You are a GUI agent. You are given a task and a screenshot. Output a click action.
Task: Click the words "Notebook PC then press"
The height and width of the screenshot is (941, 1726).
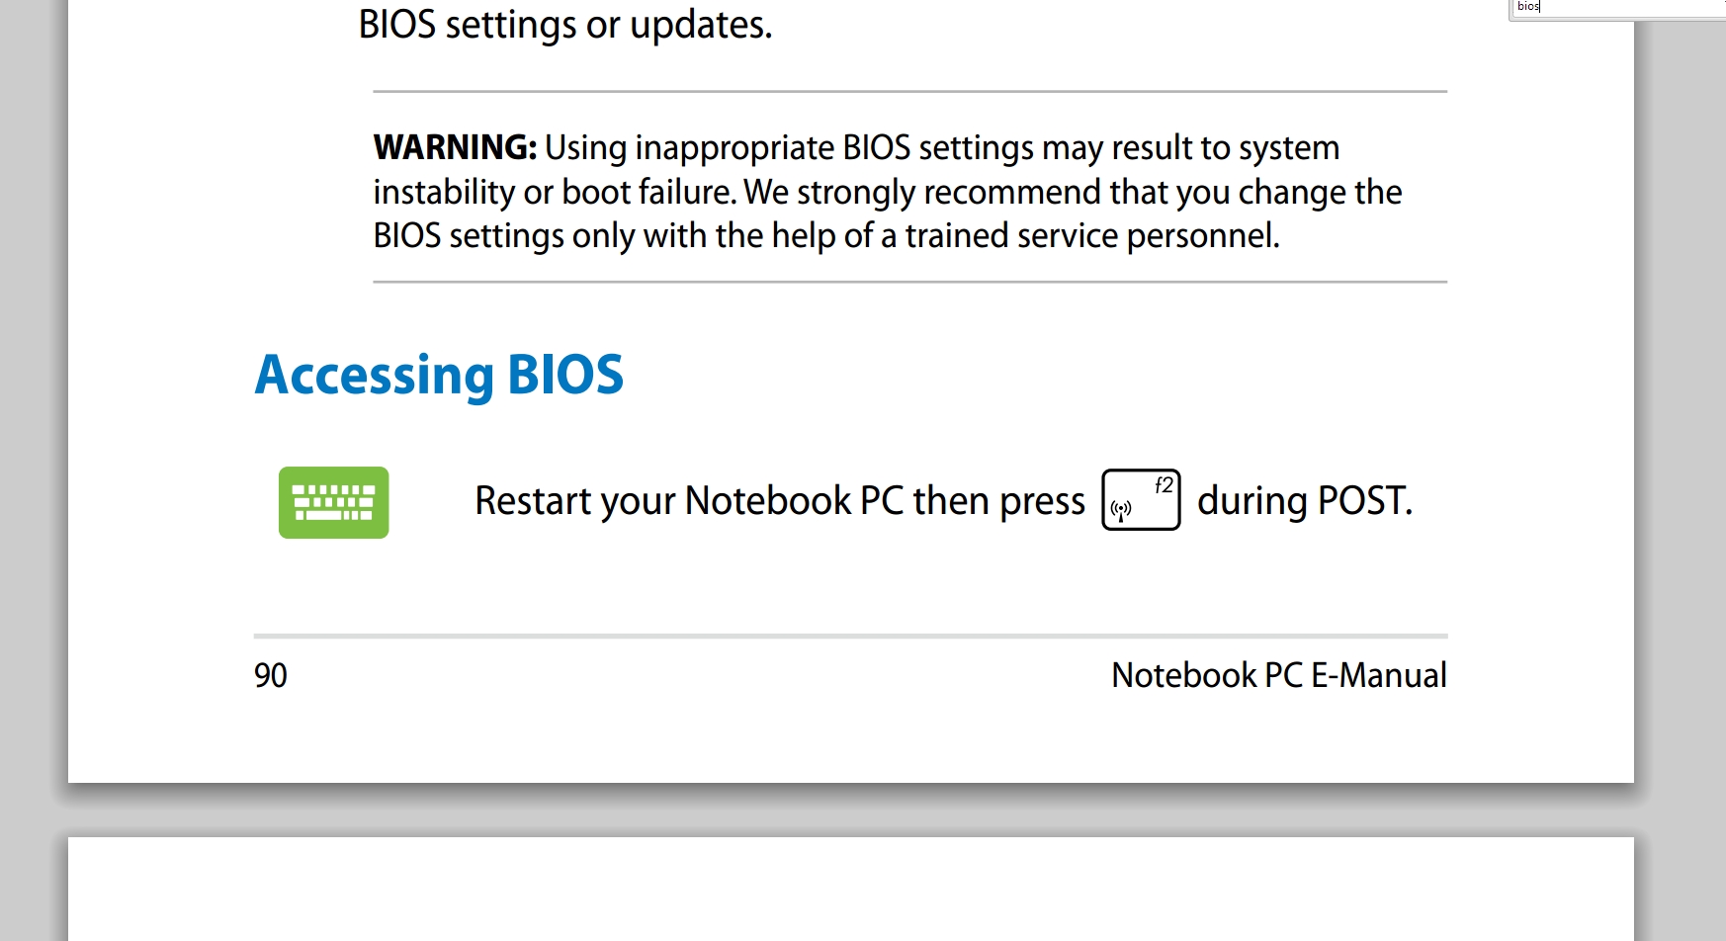[x=885, y=501]
